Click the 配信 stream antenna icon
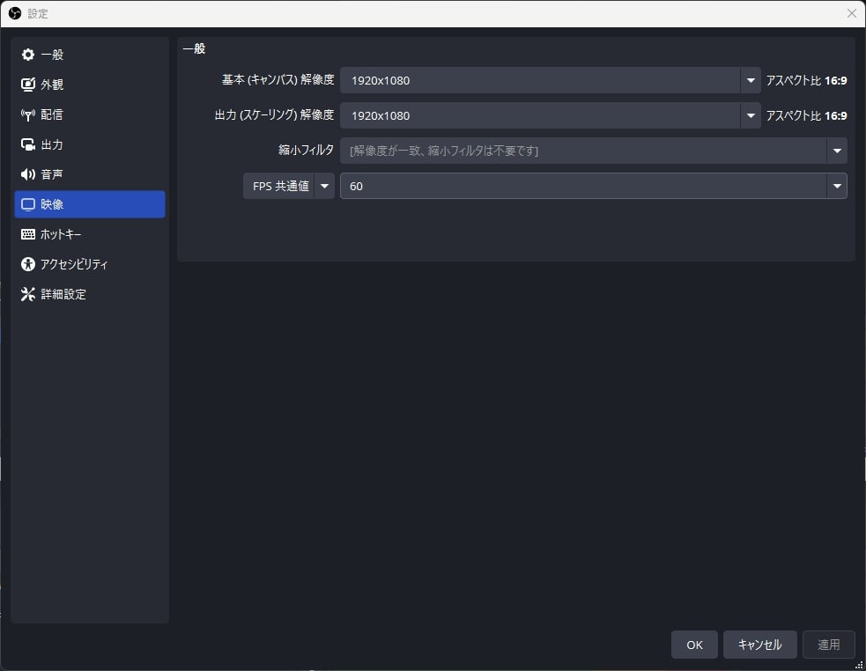This screenshot has height=671, width=866. [x=28, y=114]
